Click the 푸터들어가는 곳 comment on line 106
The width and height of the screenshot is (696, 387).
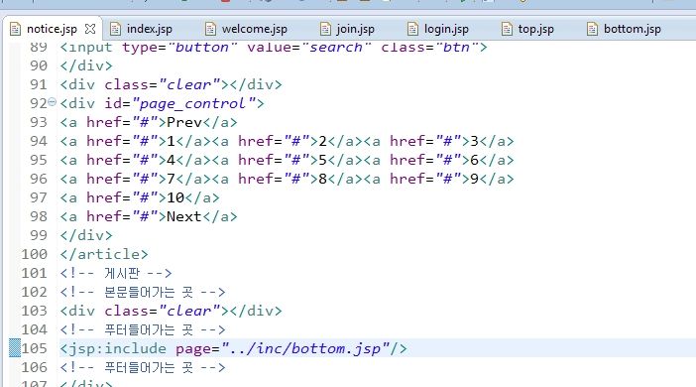point(143,367)
